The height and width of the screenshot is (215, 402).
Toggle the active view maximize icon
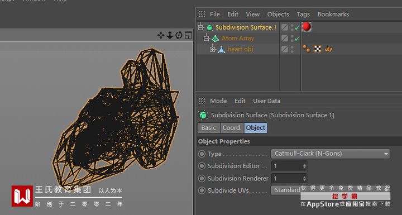189,35
